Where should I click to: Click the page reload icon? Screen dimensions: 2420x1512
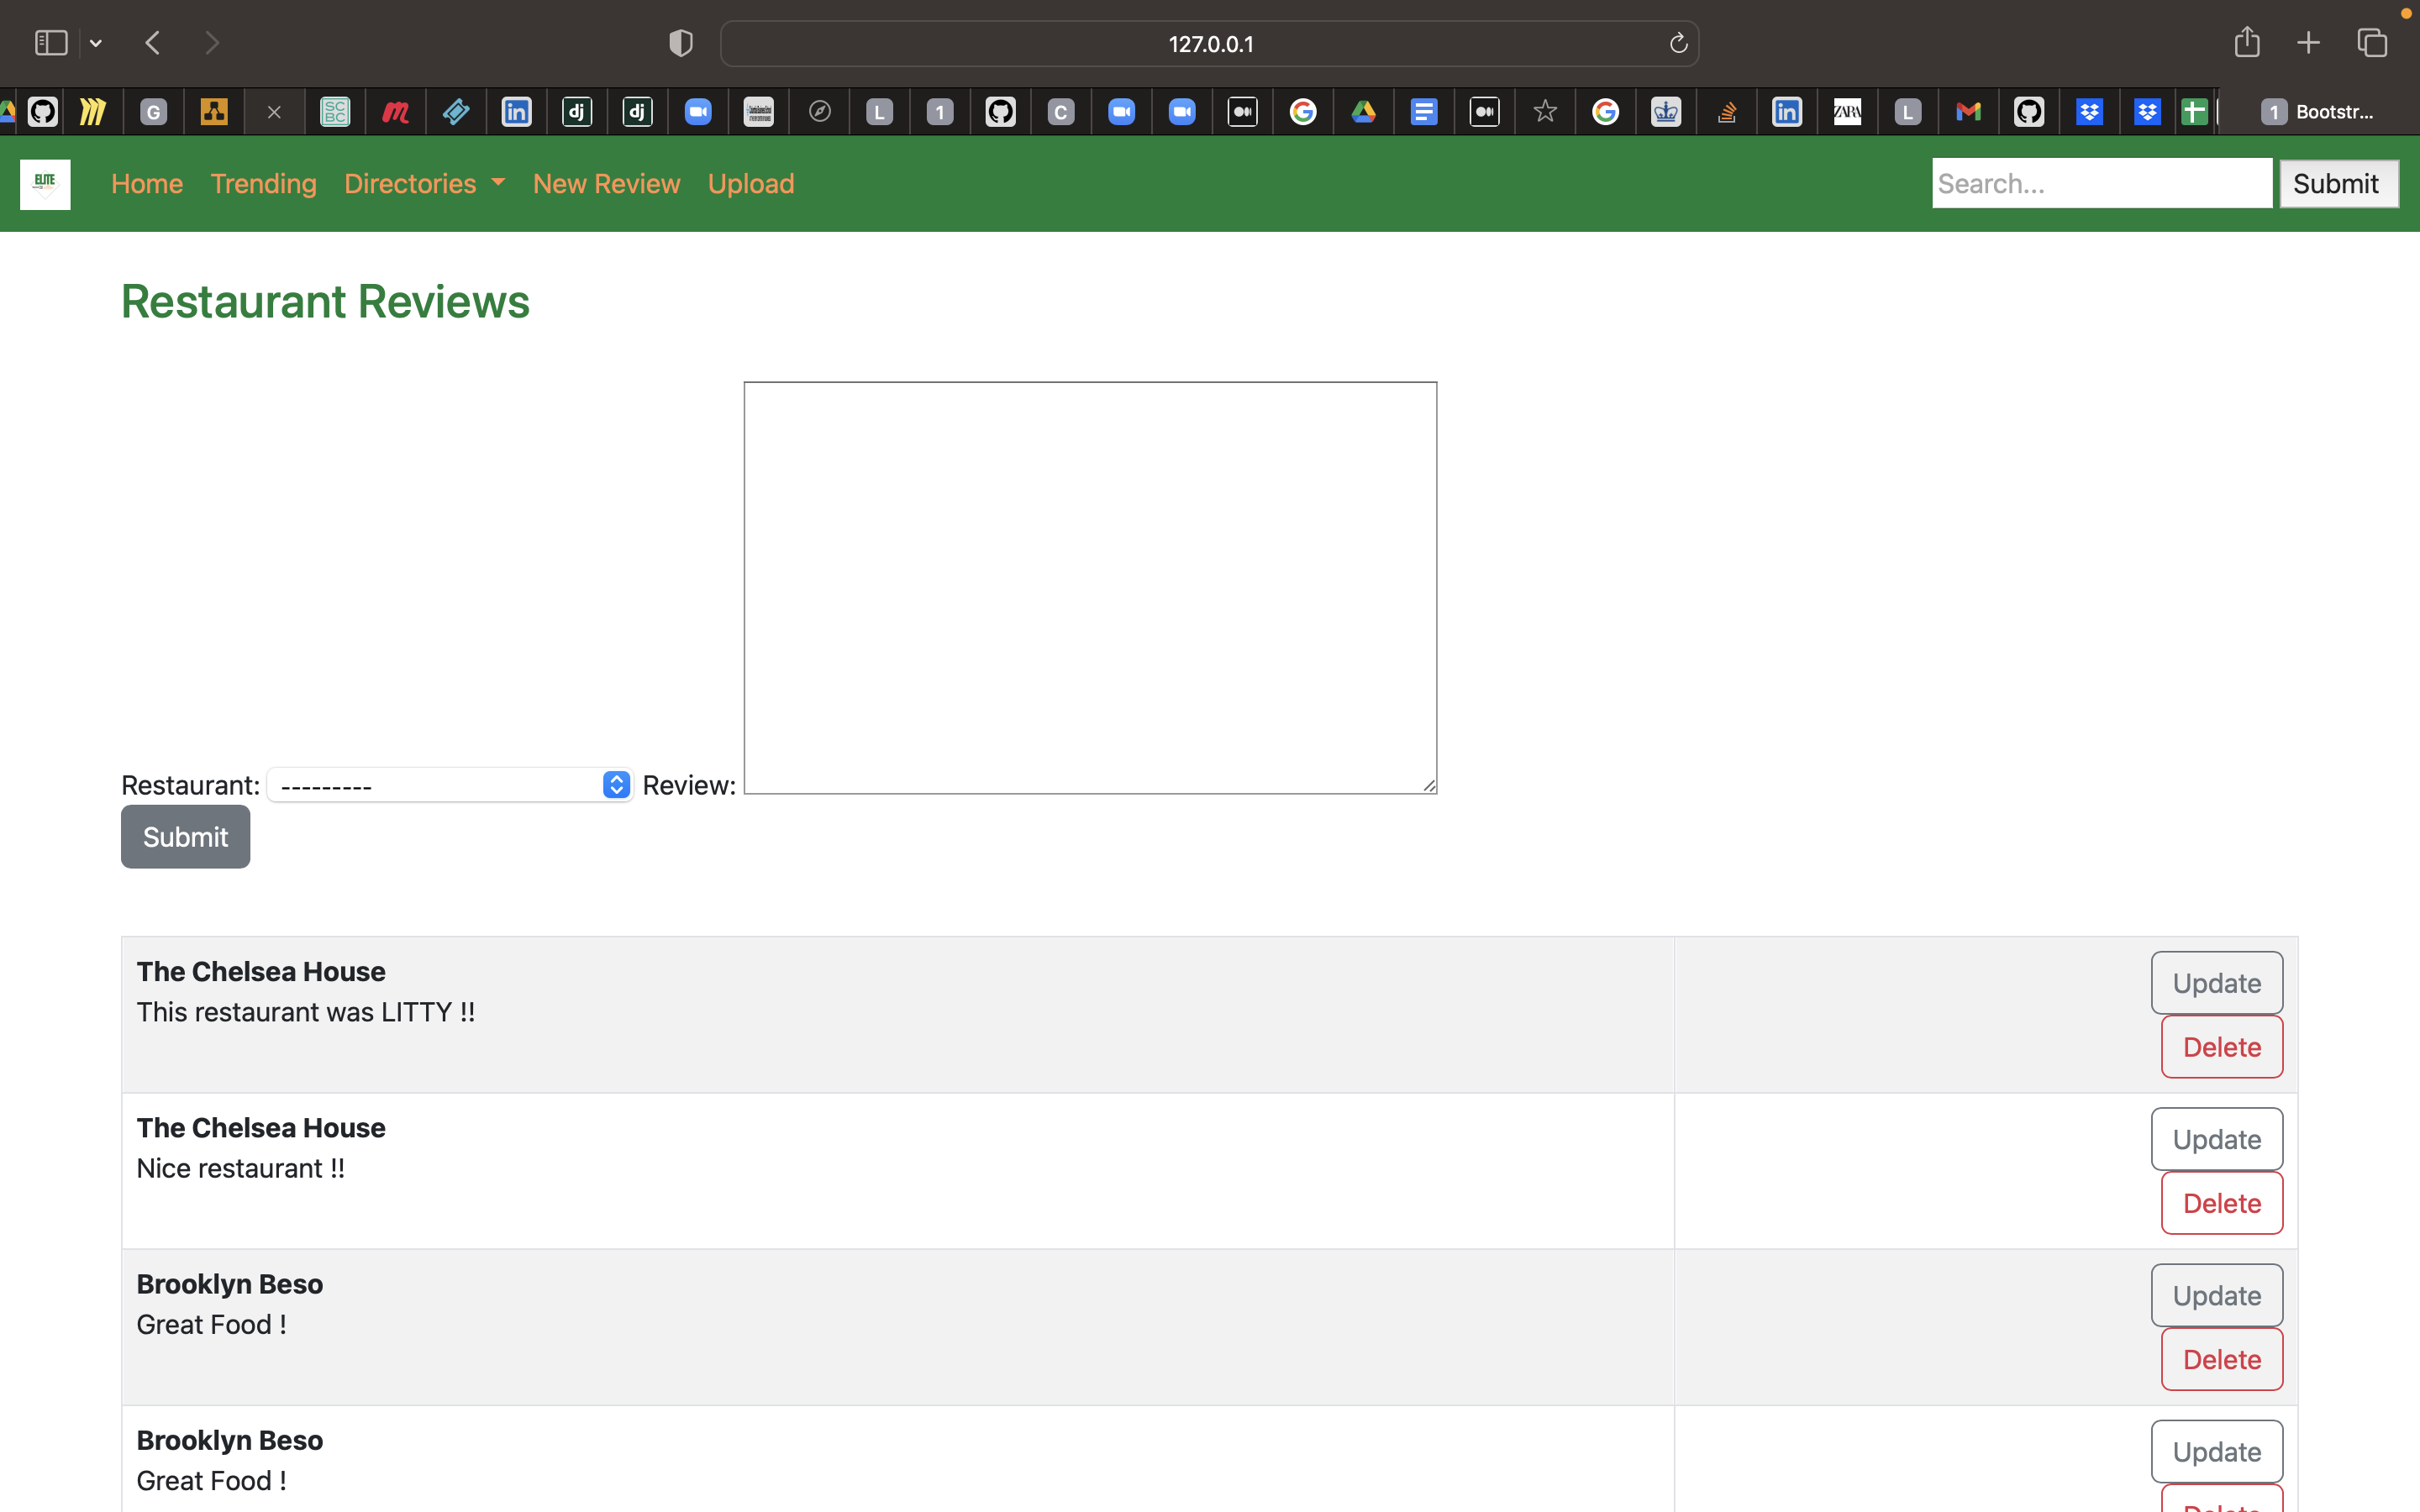click(x=1678, y=43)
